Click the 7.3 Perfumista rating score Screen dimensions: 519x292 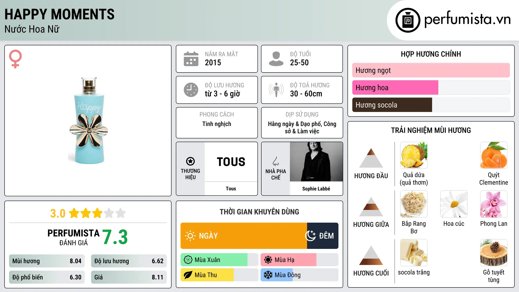pos(115,237)
